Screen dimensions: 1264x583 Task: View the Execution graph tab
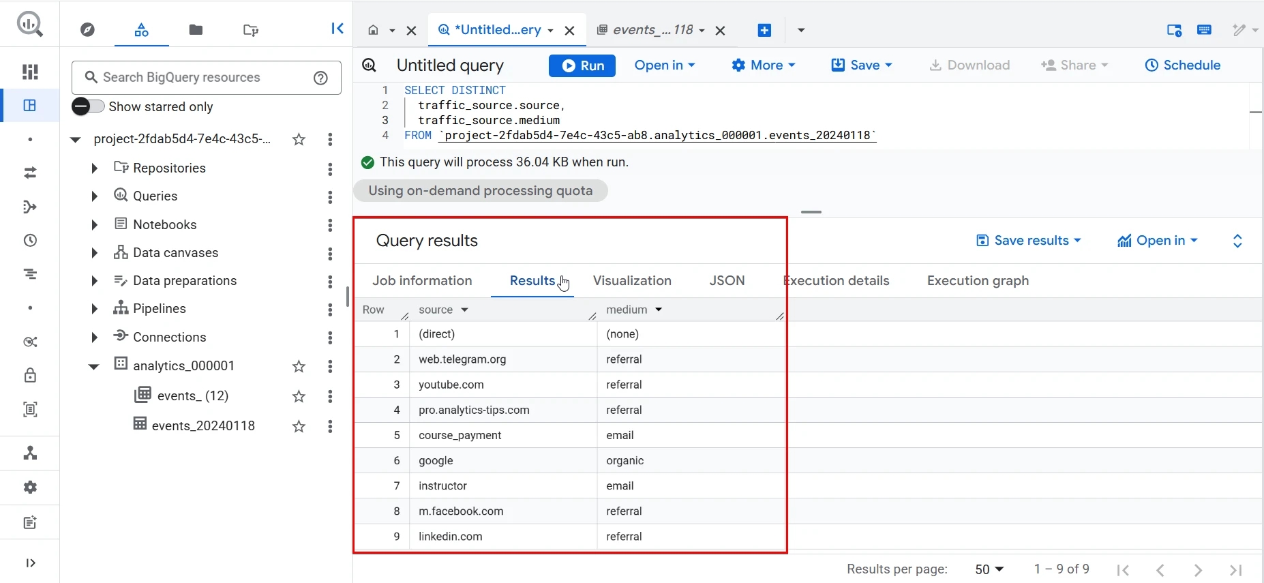coord(978,281)
